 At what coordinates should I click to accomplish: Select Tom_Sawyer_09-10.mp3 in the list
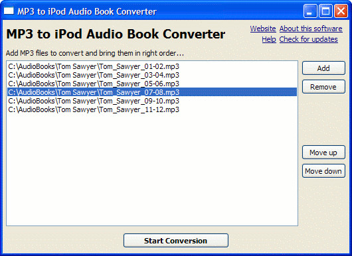click(152, 101)
